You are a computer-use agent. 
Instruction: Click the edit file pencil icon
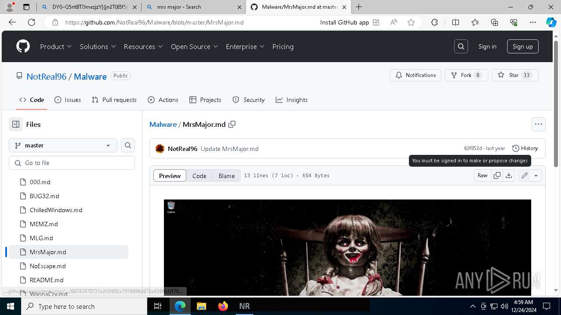524,175
